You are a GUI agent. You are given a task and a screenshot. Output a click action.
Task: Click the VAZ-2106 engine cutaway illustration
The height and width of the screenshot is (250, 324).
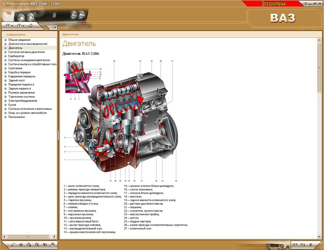(121, 121)
